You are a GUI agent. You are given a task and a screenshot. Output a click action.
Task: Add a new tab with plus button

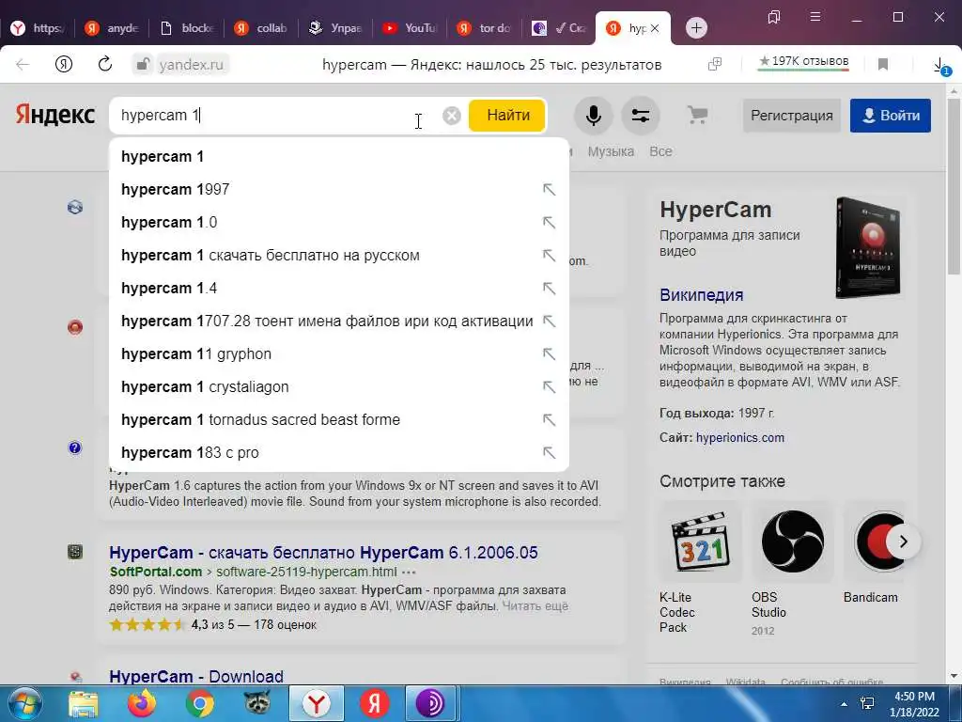[x=696, y=27]
